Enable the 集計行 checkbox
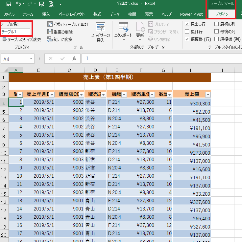Image resolution: width=242 pixels, height=242 pixels. pyautogui.click(x=187, y=32)
